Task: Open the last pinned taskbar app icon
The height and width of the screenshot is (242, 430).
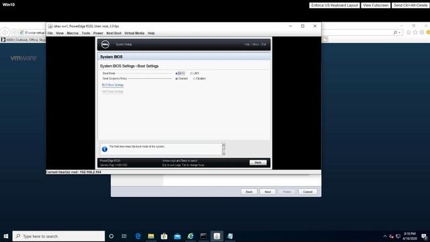Action: 230,236
